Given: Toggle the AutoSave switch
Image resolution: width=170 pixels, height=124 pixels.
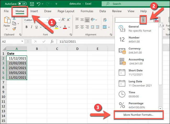Looking at the screenshot, I should [x=22, y=4].
